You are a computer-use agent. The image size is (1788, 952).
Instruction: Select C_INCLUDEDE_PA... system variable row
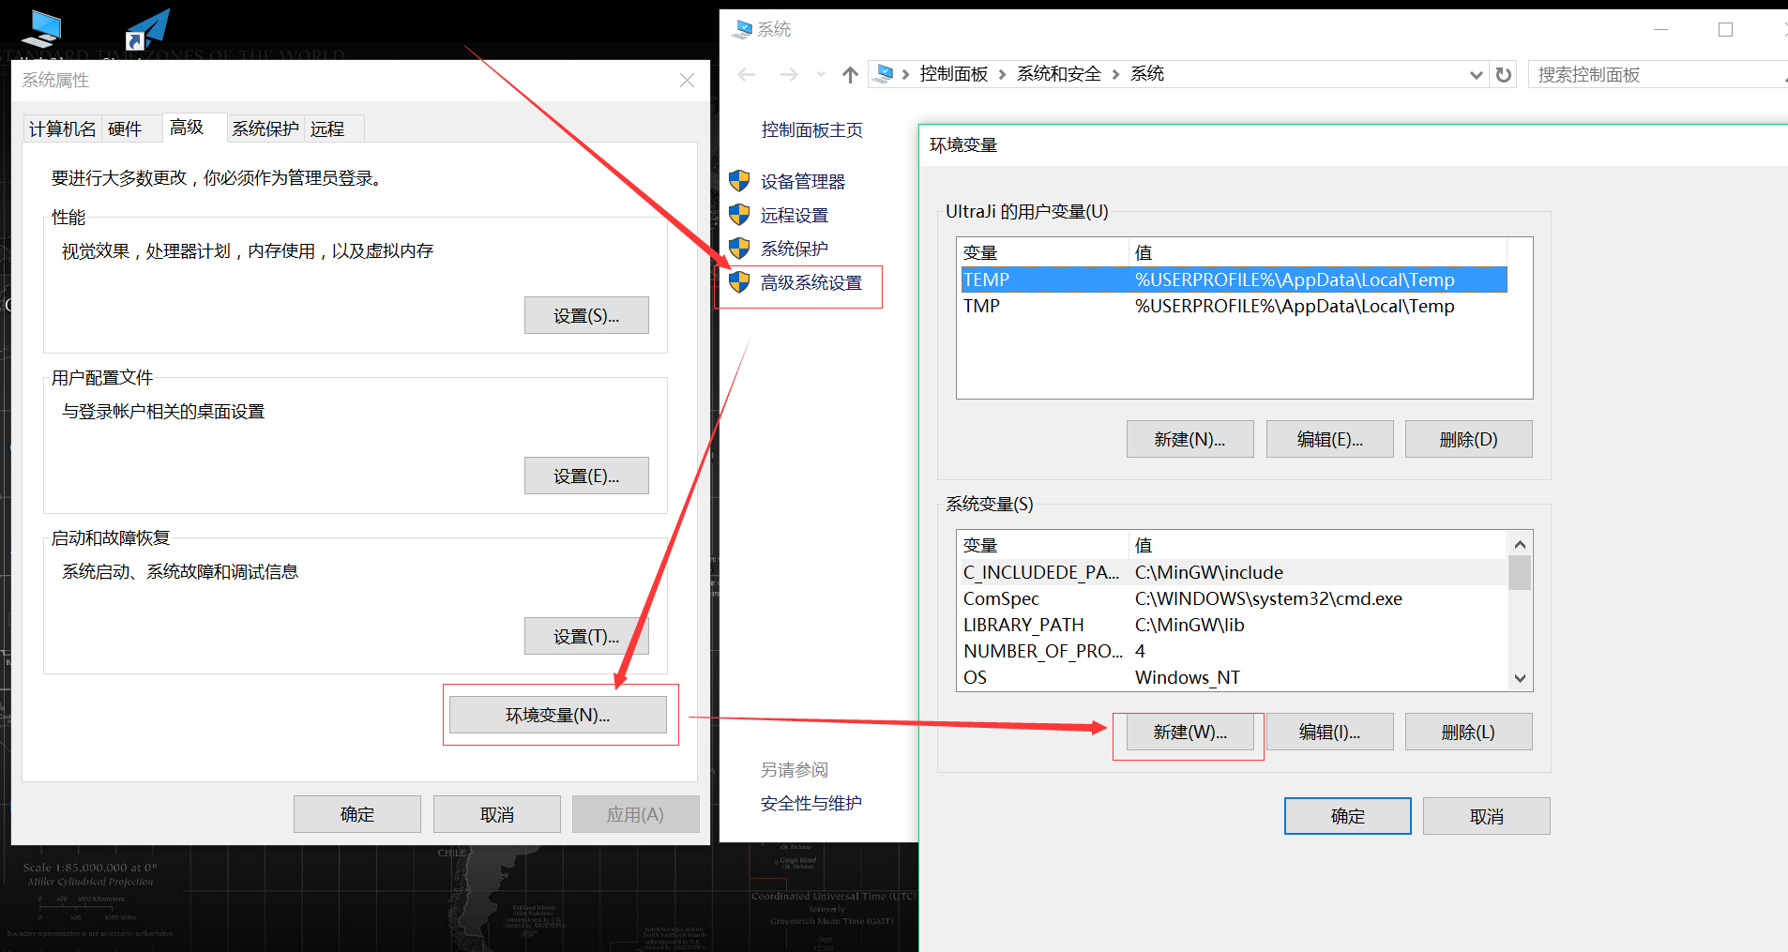click(1234, 572)
